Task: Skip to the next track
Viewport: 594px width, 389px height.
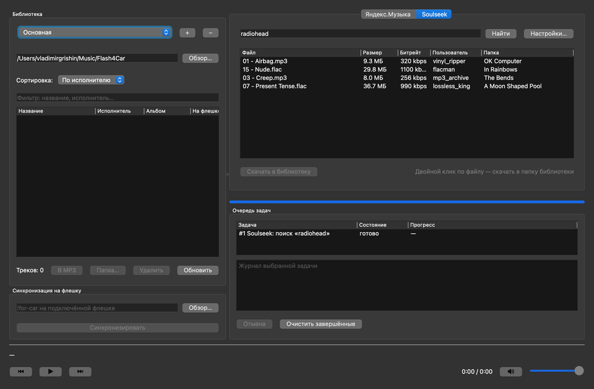Action: coord(80,372)
